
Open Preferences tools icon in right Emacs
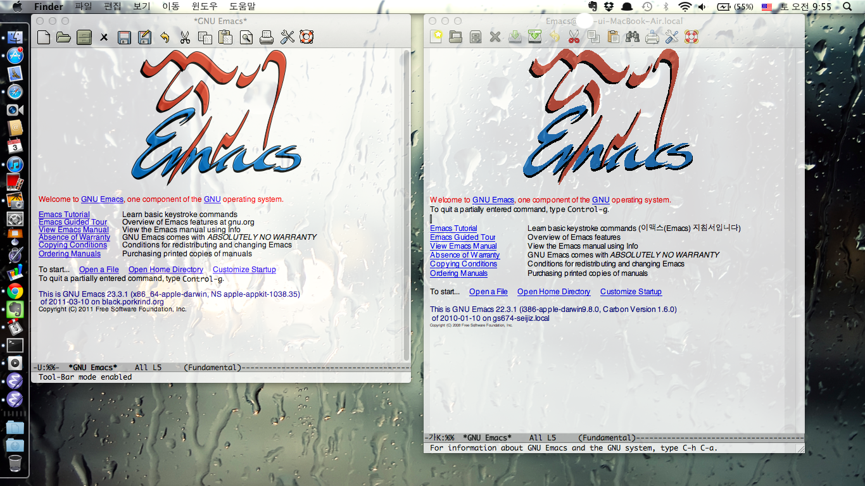coord(672,37)
